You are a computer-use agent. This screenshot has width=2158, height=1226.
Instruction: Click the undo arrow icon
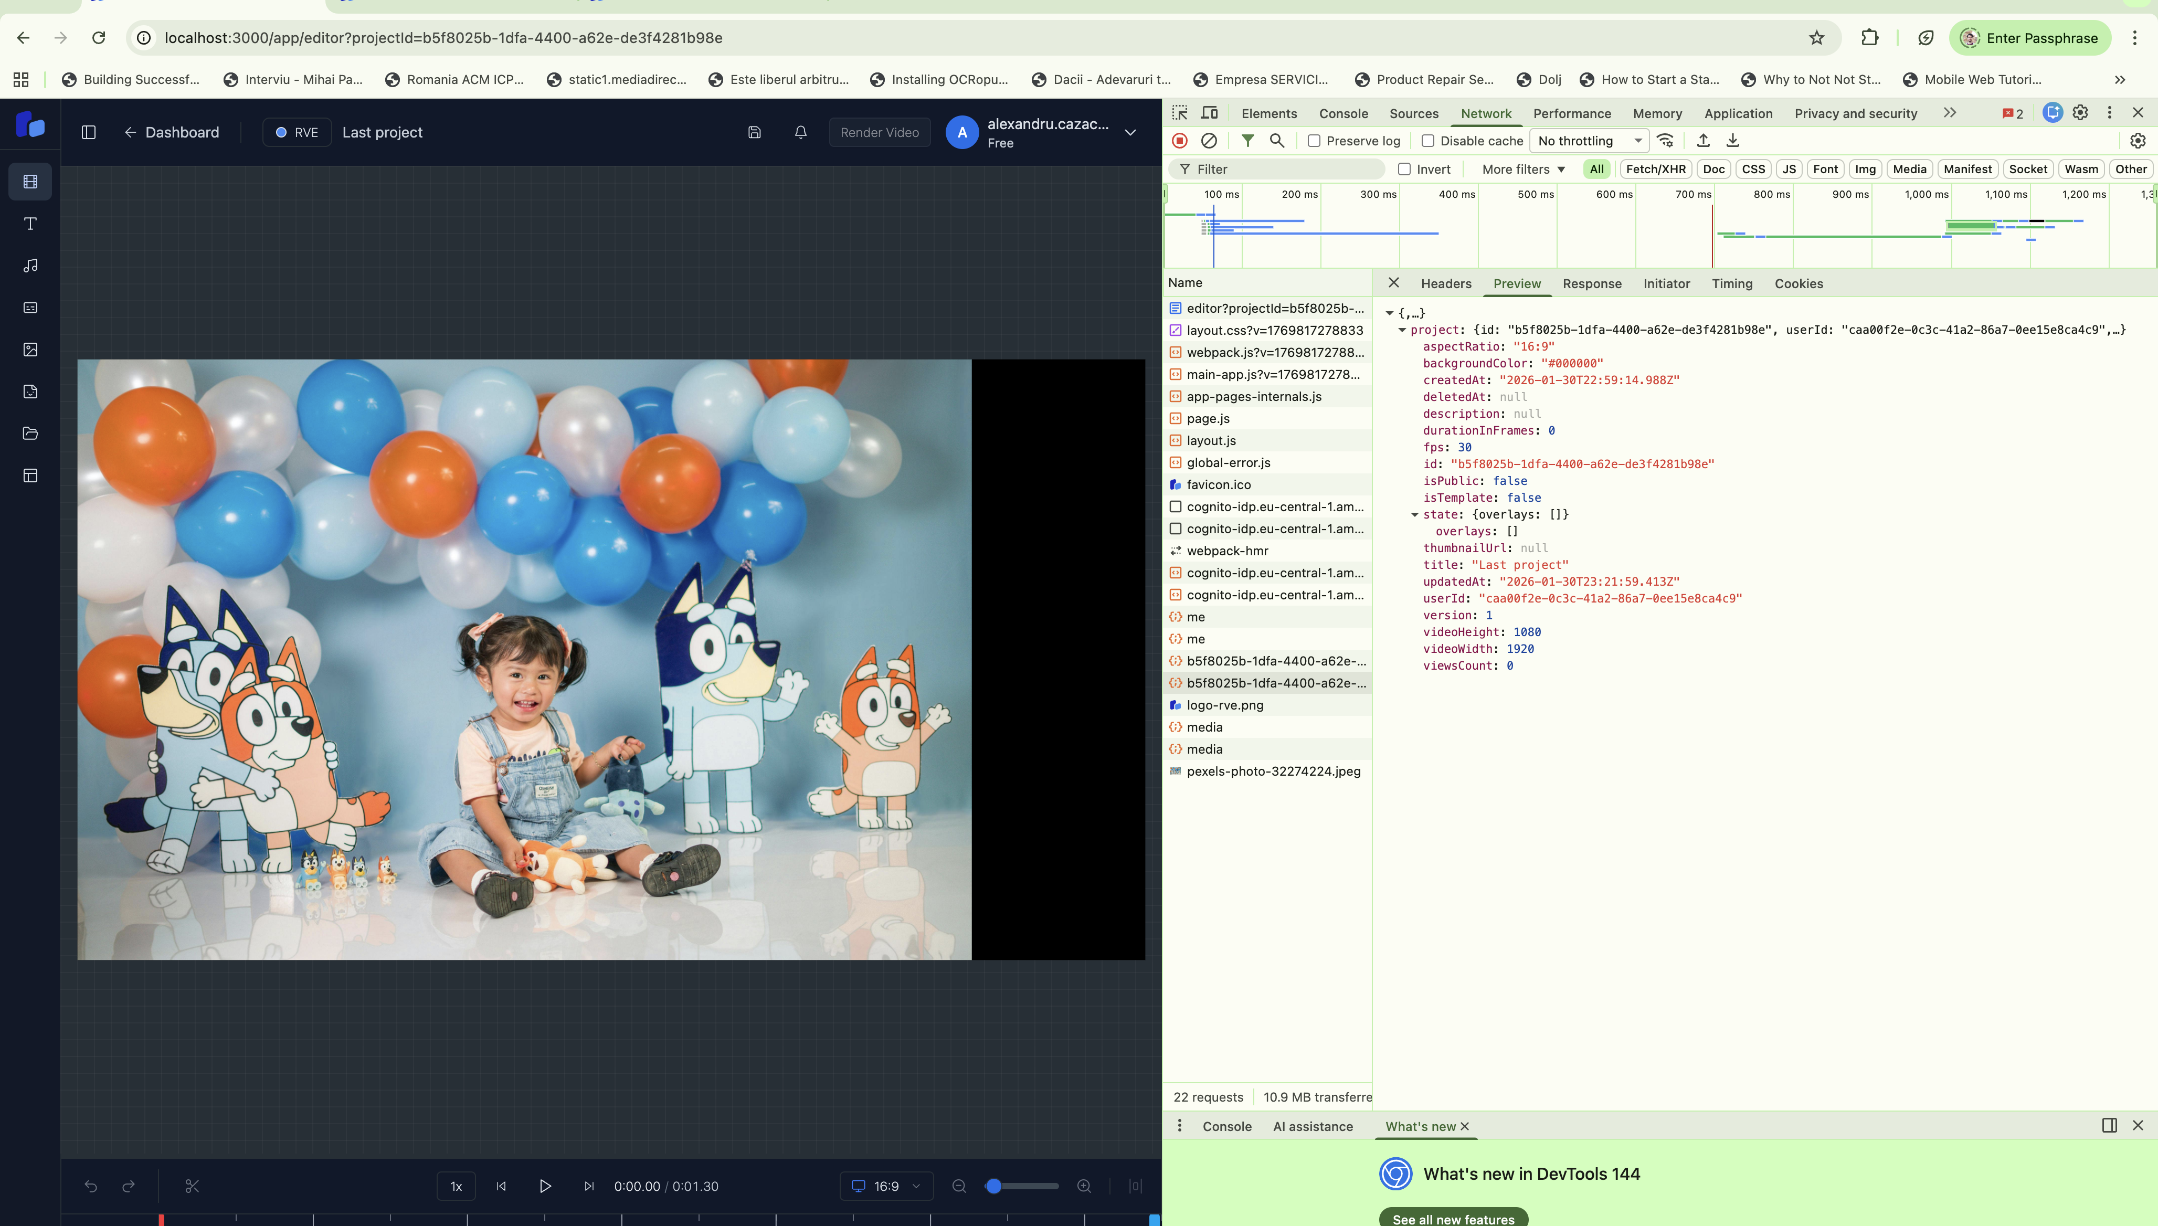point(91,1186)
